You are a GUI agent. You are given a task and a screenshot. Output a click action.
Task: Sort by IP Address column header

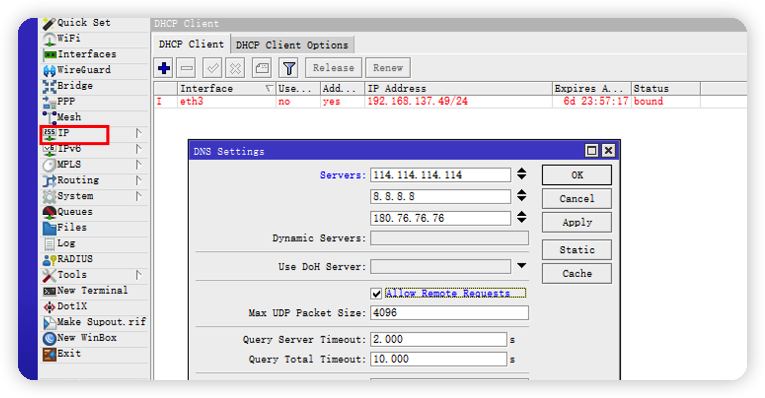[x=459, y=89]
